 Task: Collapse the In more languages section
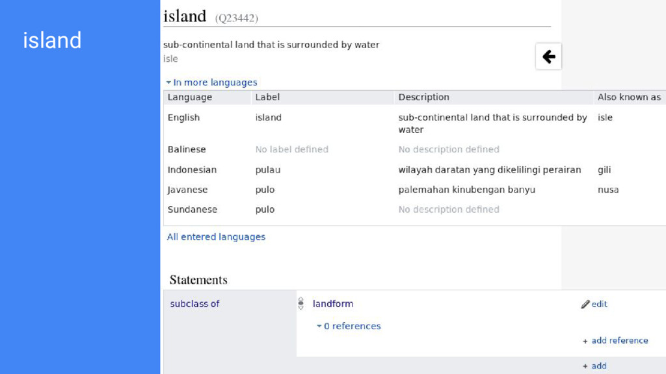(x=211, y=82)
